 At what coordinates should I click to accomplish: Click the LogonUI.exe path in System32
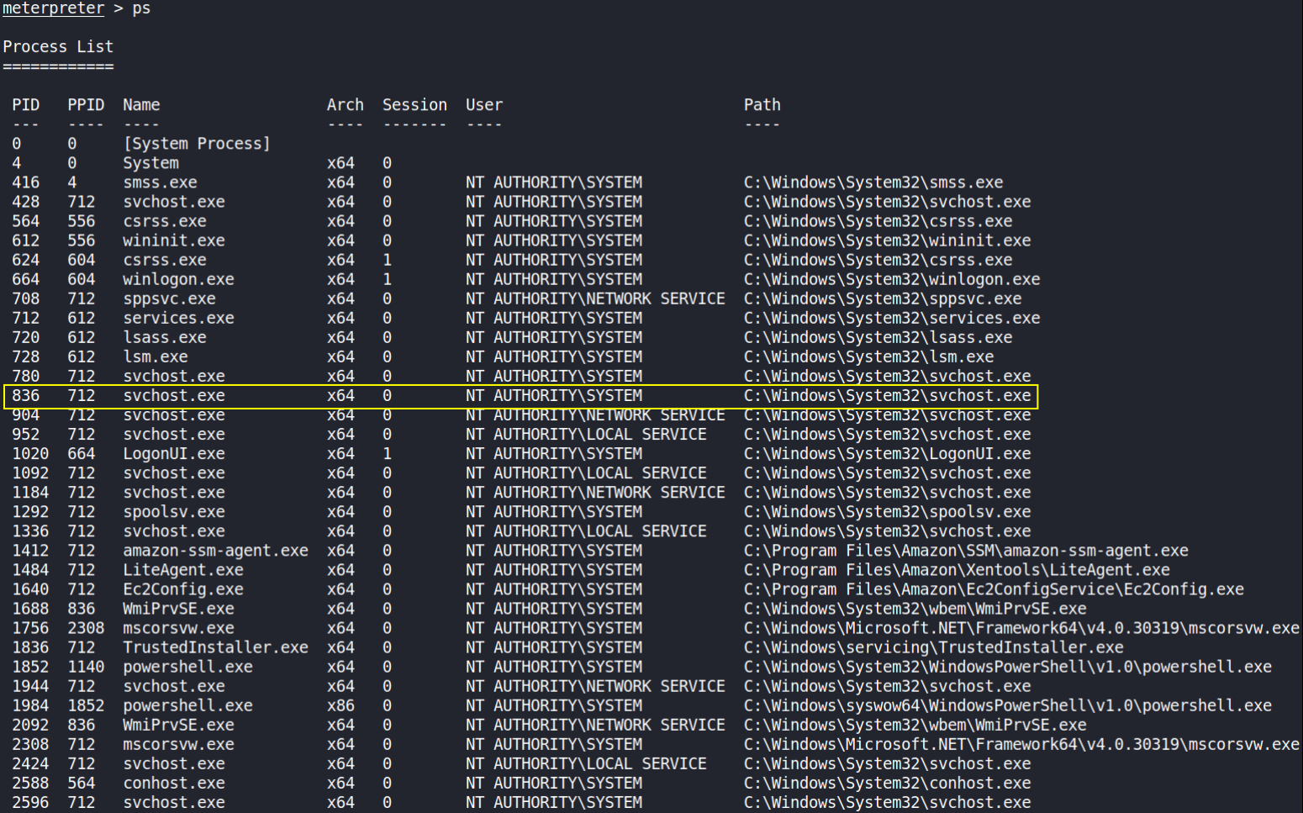point(887,454)
